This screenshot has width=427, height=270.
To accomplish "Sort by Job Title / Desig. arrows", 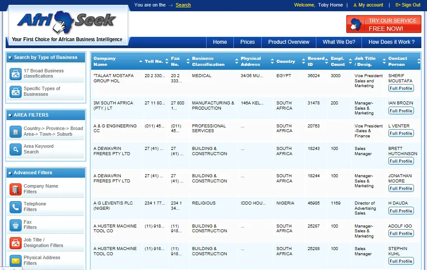I will click(384, 62).
